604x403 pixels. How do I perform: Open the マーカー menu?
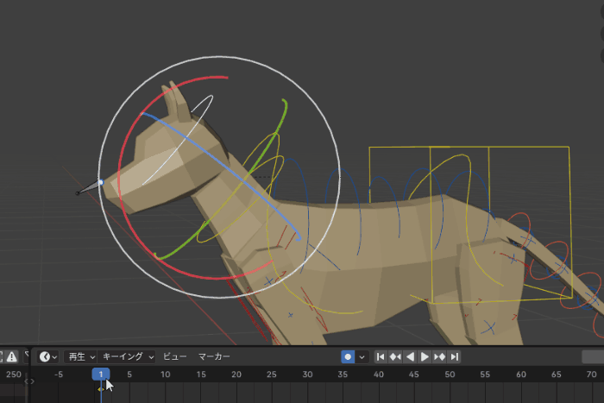point(214,356)
